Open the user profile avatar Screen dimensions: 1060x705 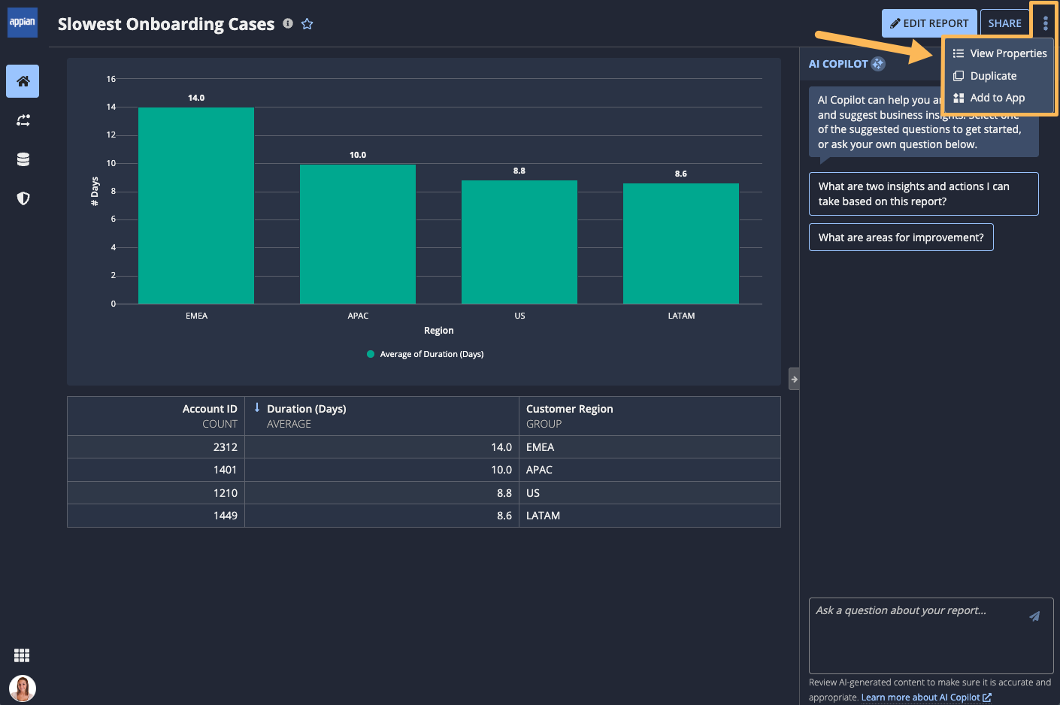[23, 688]
